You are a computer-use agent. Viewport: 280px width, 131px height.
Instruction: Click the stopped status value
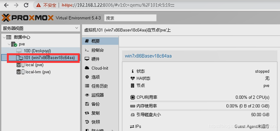[262, 71]
